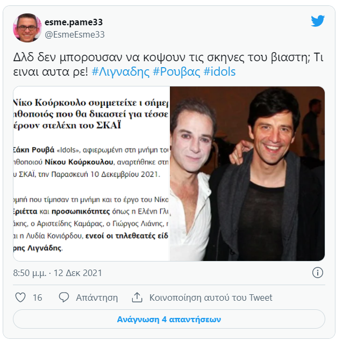Click the Απάντηση reply label
The image size is (343, 341).
(97, 298)
